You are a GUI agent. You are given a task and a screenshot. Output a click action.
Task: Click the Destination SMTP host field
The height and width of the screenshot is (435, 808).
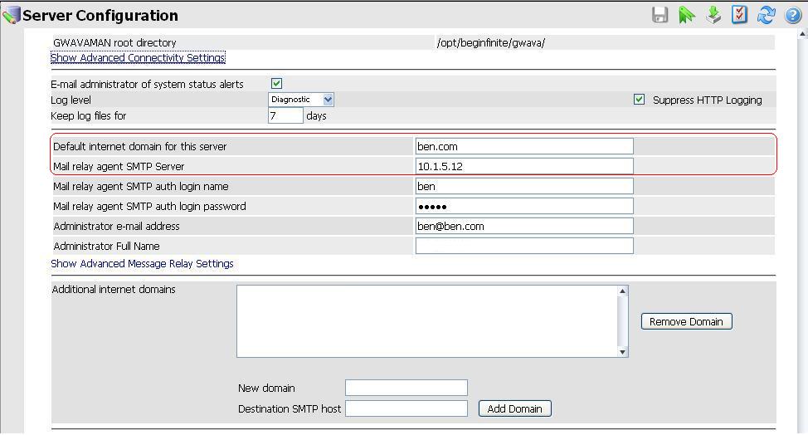coord(406,408)
